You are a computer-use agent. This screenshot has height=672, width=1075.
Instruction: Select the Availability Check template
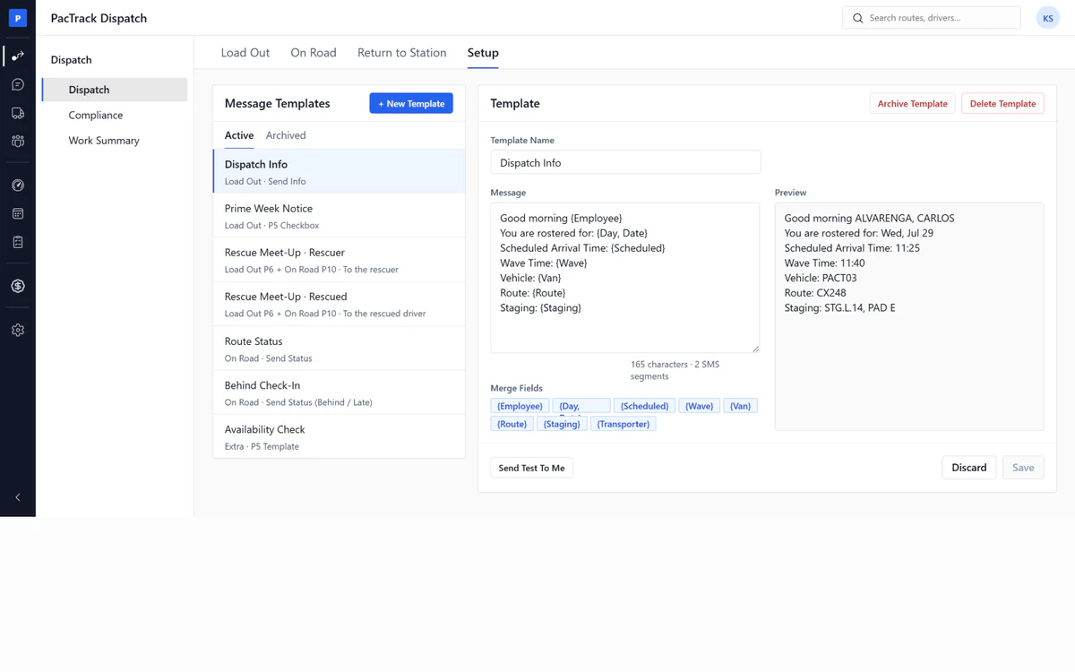point(340,436)
